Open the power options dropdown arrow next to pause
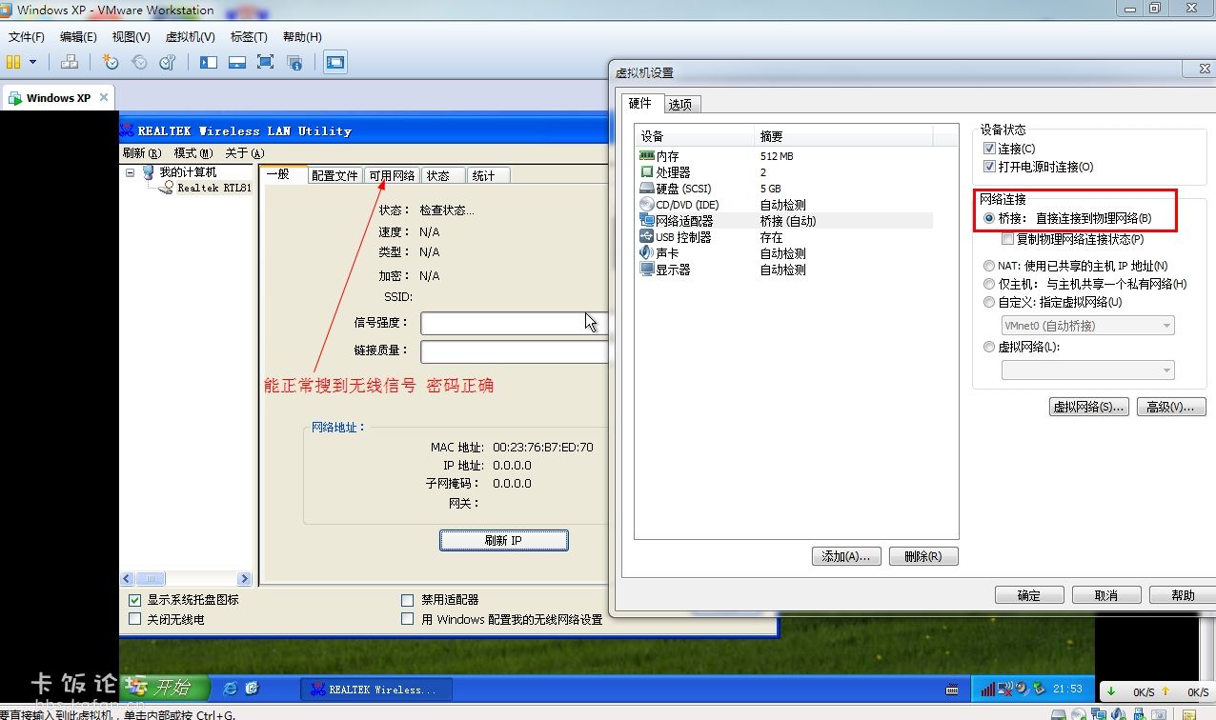The width and height of the screenshot is (1216, 720). click(33, 62)
